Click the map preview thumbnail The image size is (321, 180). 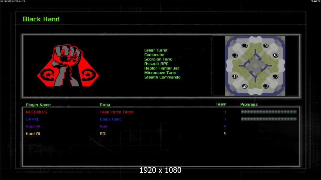[255, 66]
